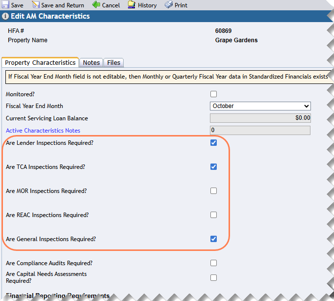Switch to the Files tab
The image size is (334, 301).
(114, 63)
